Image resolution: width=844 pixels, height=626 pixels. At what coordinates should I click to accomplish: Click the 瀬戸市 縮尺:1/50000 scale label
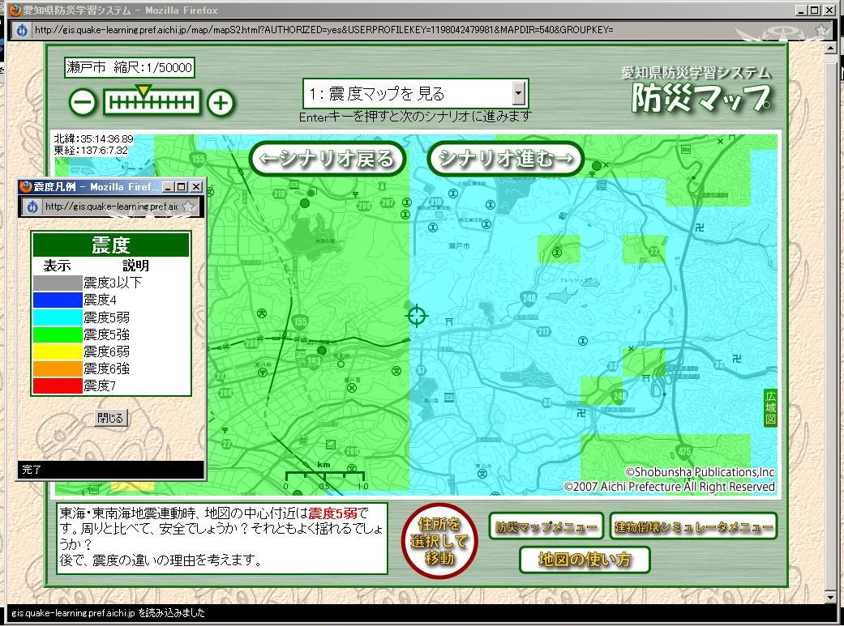[129, 68]
